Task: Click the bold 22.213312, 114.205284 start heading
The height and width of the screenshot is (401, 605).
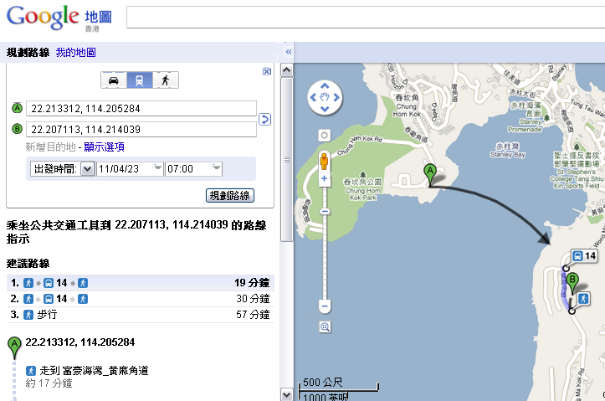Action: click(79, 342)
